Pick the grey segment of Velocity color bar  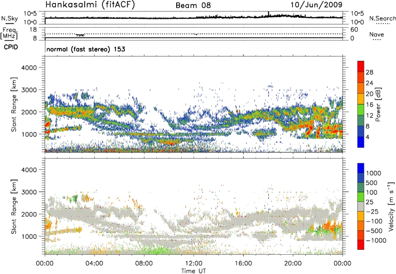pos(361,207)
